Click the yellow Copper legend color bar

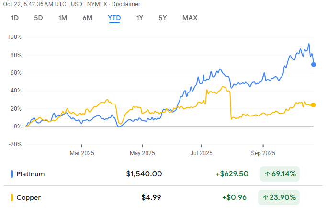pos(11,197)
